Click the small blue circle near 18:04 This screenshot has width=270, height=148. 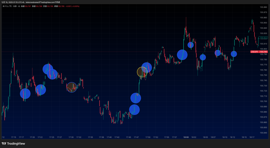[x=203, y=57]
